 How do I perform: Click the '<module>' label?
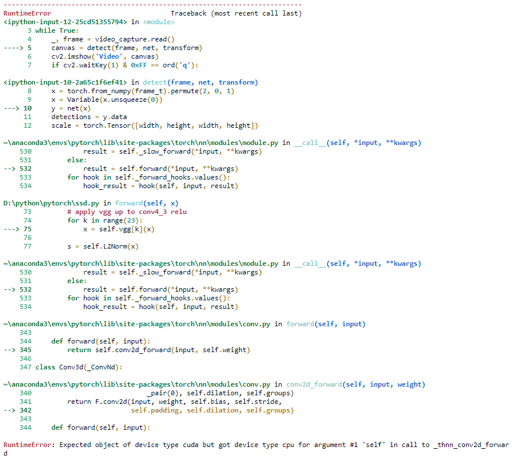coord(159,22)
